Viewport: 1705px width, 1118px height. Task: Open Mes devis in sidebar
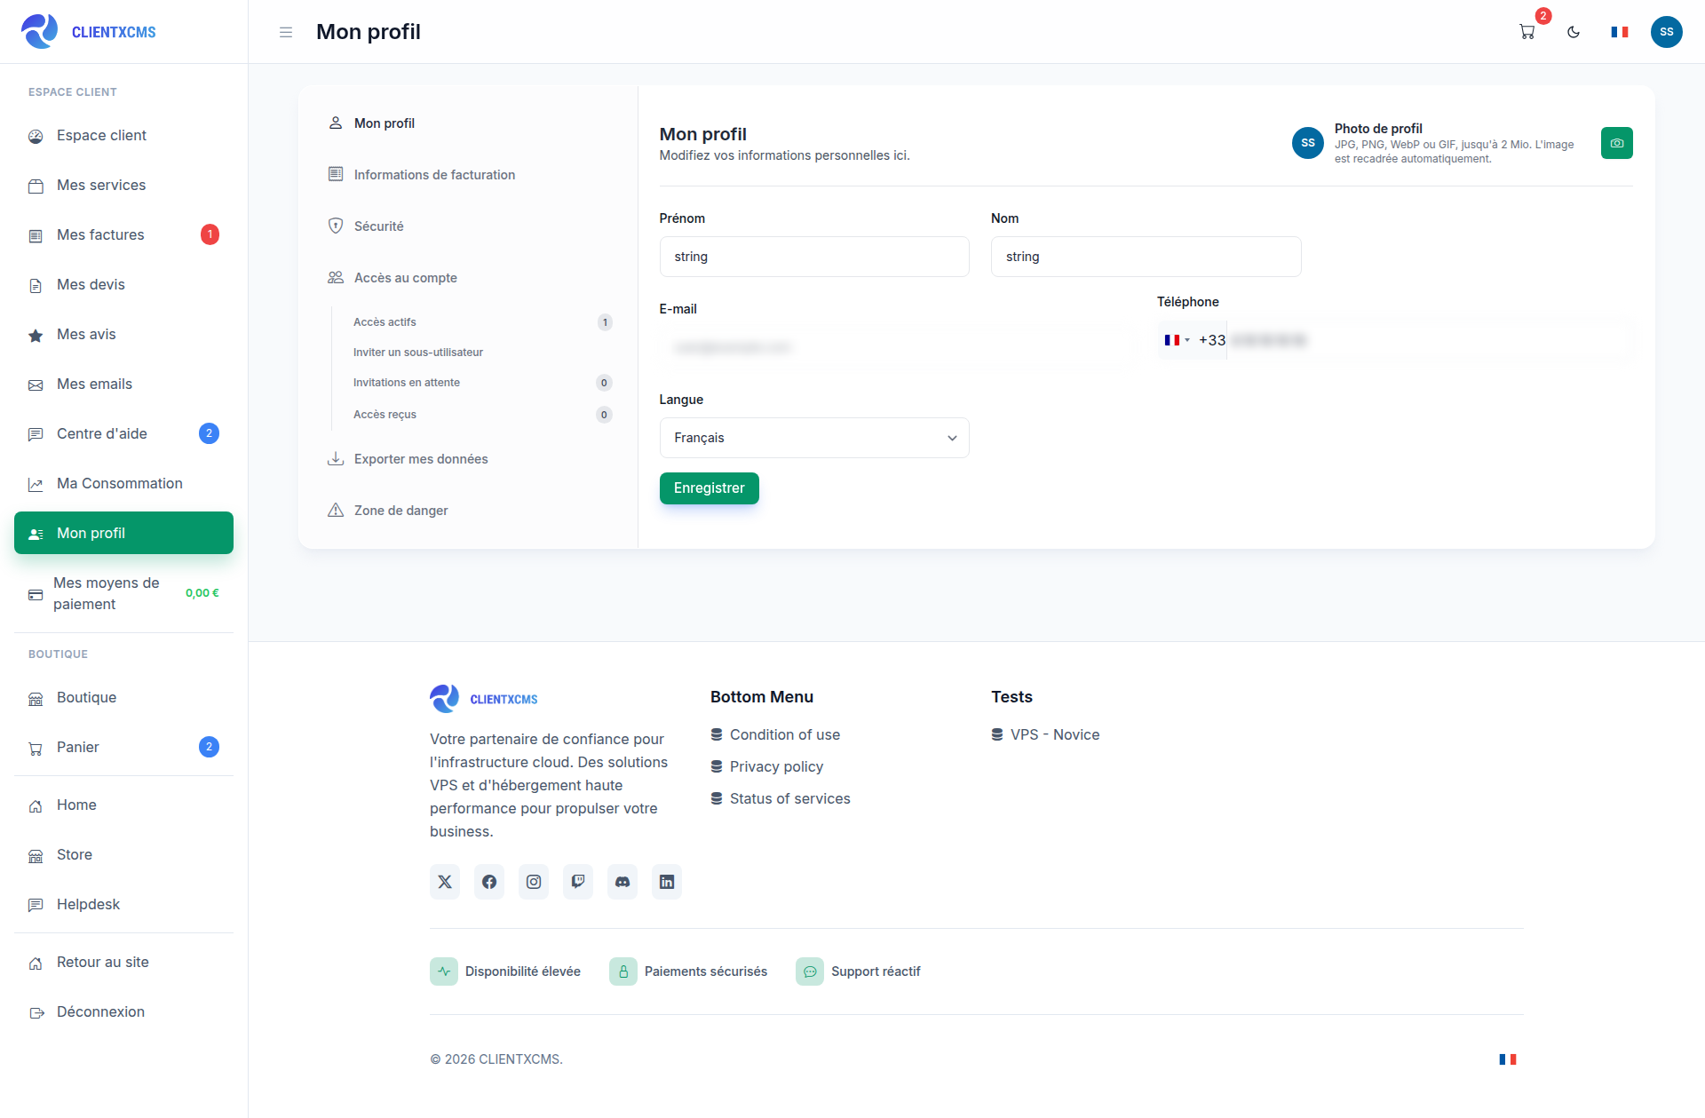point(123,285)
